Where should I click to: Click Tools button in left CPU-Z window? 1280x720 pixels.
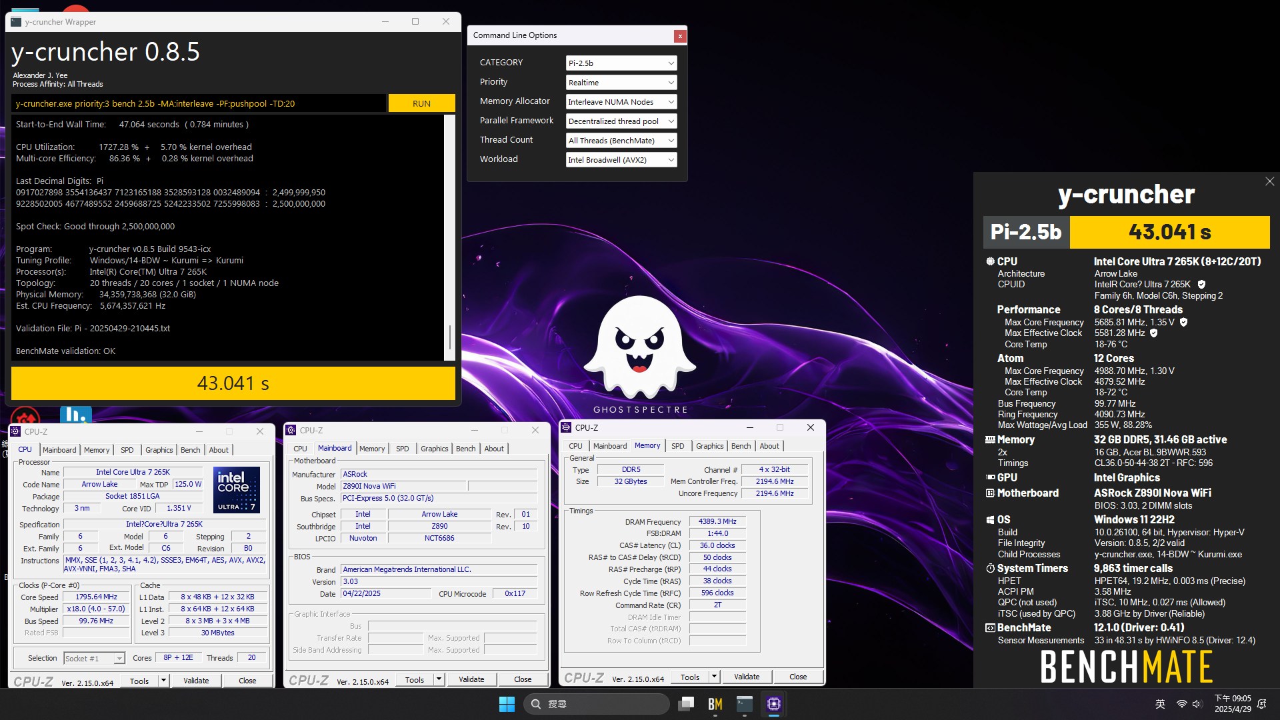coord(139,681)
